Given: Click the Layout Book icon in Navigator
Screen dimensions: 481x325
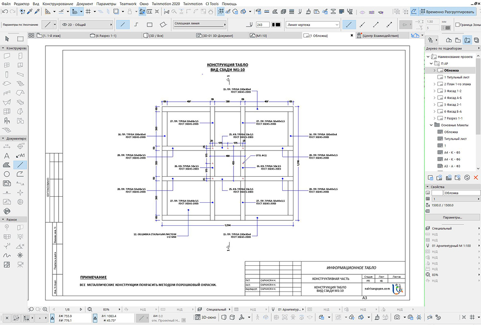Looking at the screenshot, I should [x=467, y=40].
